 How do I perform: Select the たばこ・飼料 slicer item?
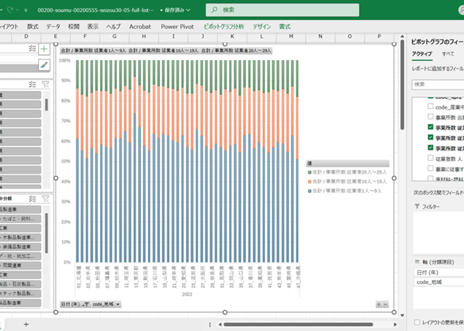pos(20,219)
